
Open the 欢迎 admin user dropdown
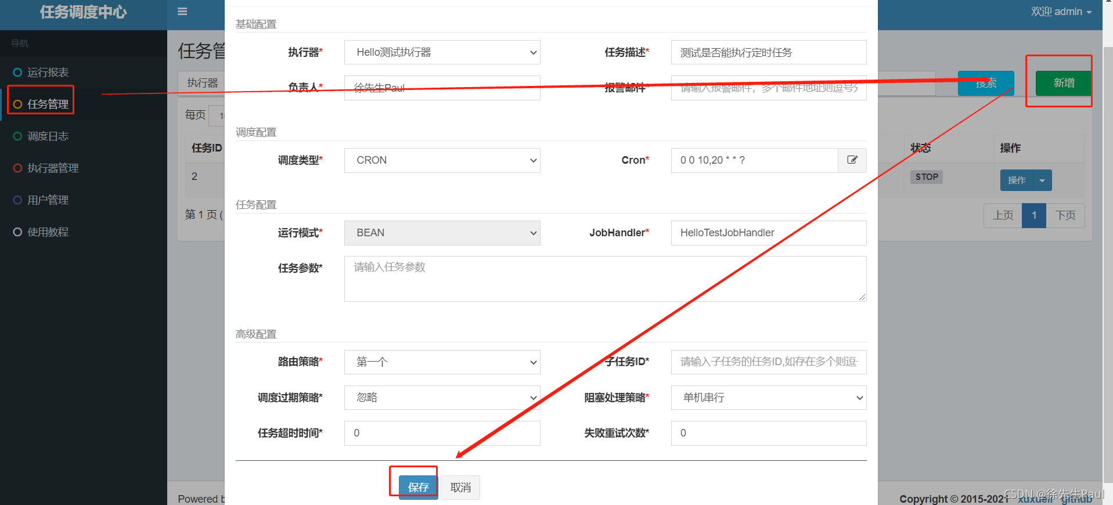tap(1061, 12)
